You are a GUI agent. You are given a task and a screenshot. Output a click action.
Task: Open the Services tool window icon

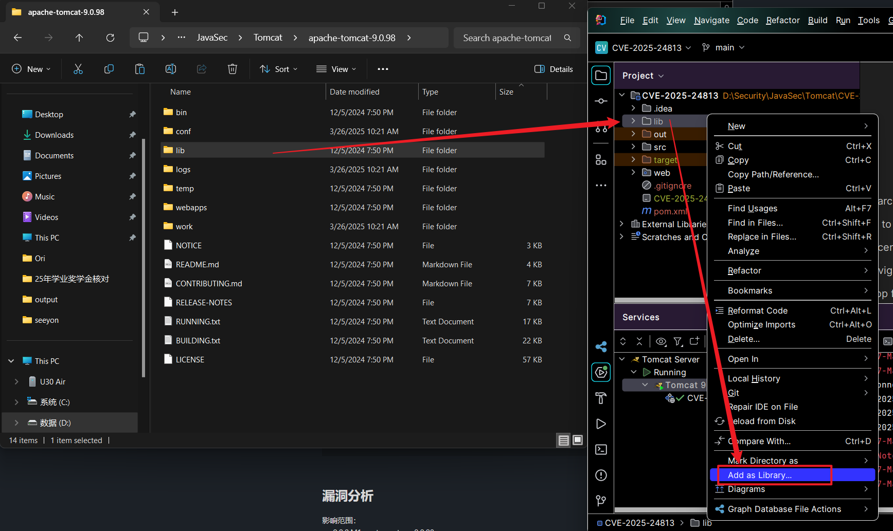pyautogui.click(x=601, y=372)
